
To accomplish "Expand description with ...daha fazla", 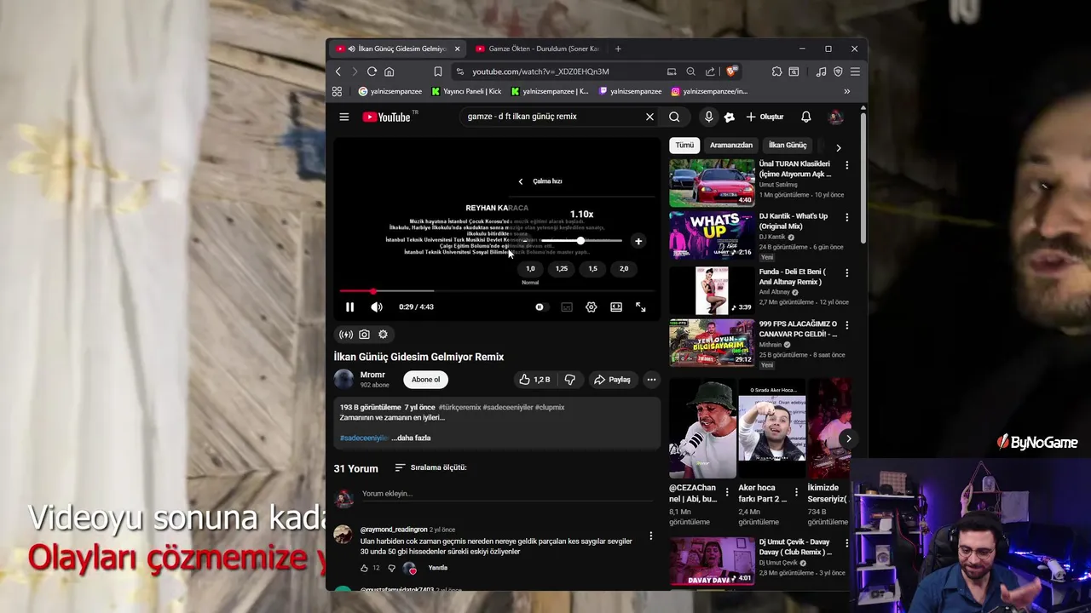I will coord(411,438).
